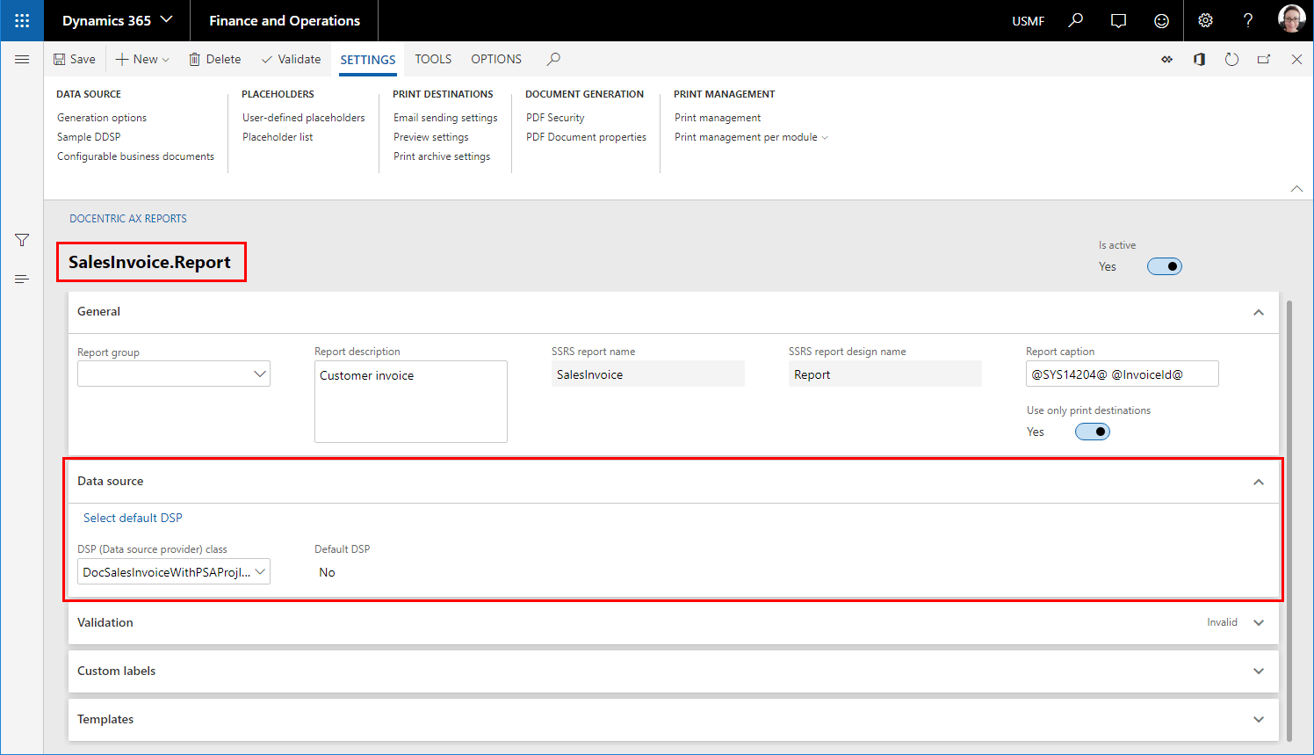This screenshot has width=1314, height=755.
Task: Refresh the page with the refresh icon
Action: pyautogui.click(x=1231, y=60)
